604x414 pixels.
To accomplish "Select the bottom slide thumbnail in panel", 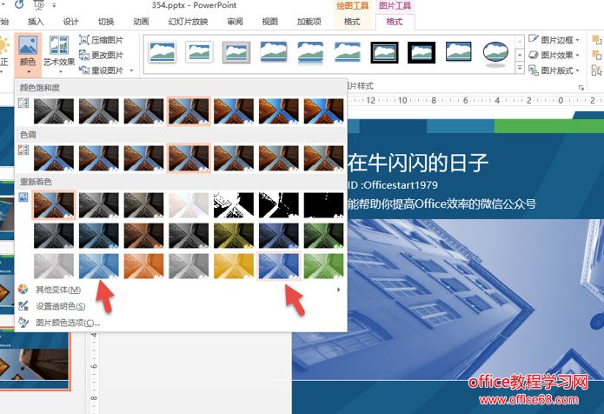I will point(35,360).
